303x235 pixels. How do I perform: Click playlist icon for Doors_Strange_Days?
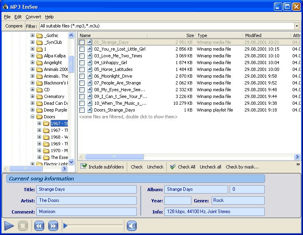pos(89,110)
